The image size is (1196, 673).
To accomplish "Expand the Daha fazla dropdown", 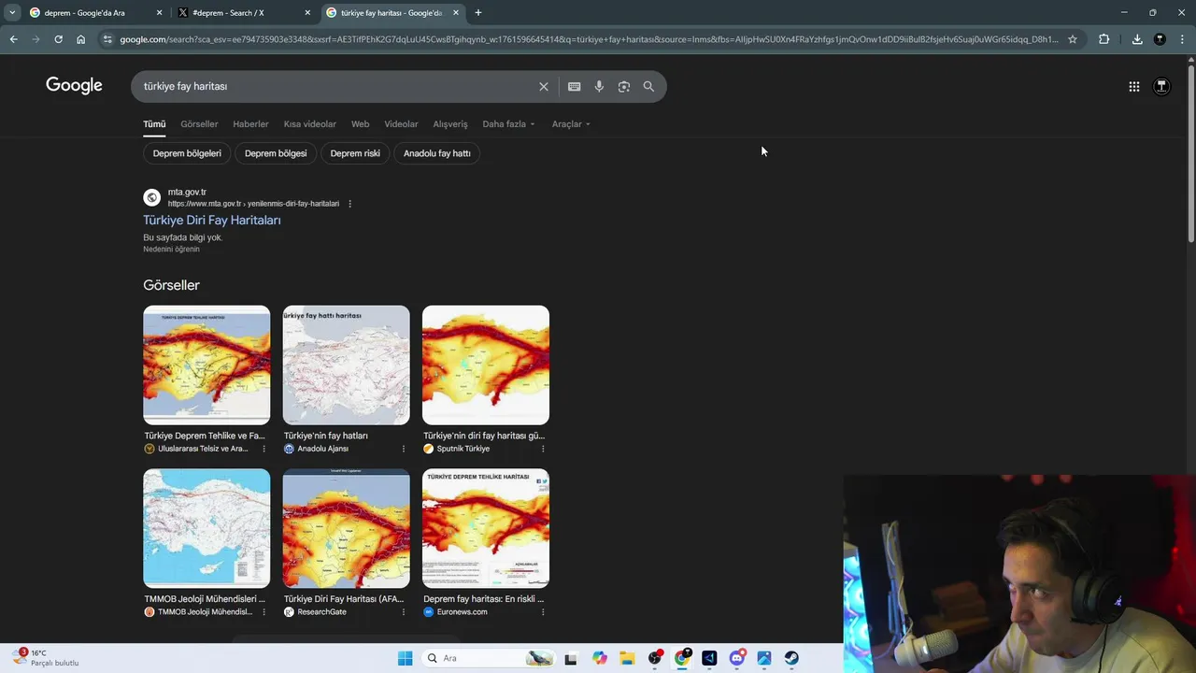I will coord(509,123).
